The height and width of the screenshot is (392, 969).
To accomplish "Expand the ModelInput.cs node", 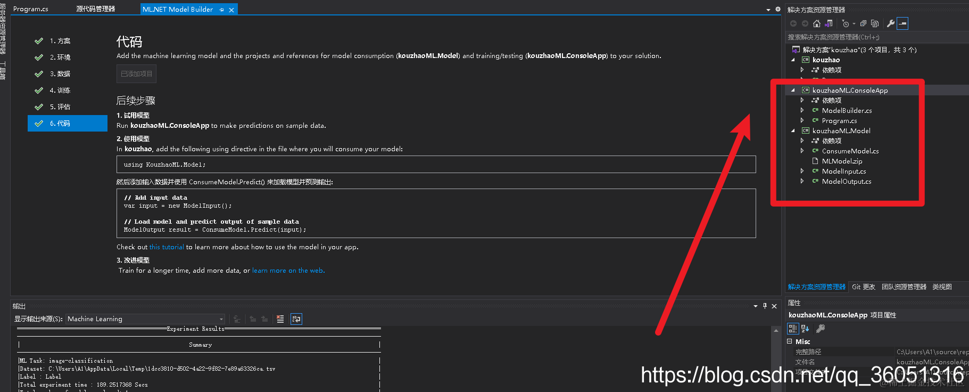I will coord(802,171).
